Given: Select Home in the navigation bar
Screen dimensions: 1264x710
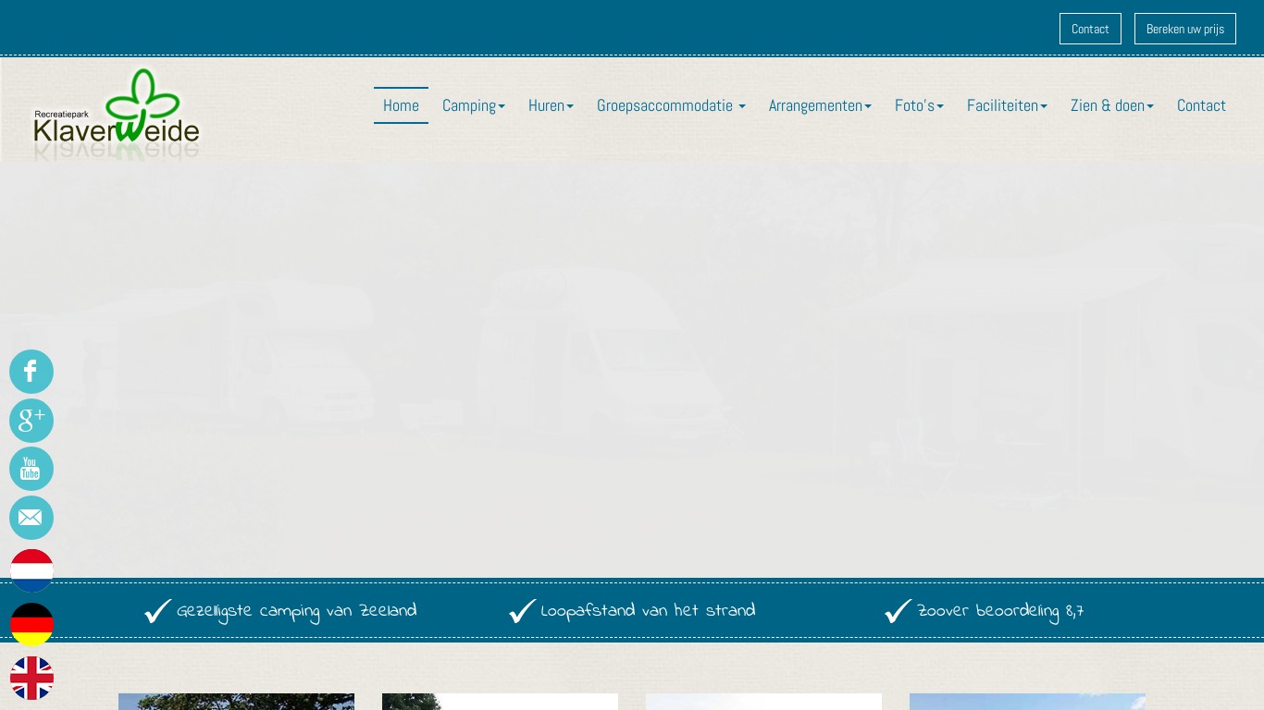Looking at the screenshot, I should coord(401,105).
